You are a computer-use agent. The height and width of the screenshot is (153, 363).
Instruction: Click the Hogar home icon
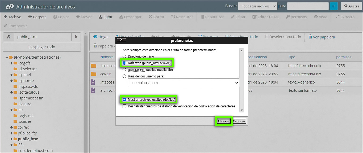(x=101, y=37)
